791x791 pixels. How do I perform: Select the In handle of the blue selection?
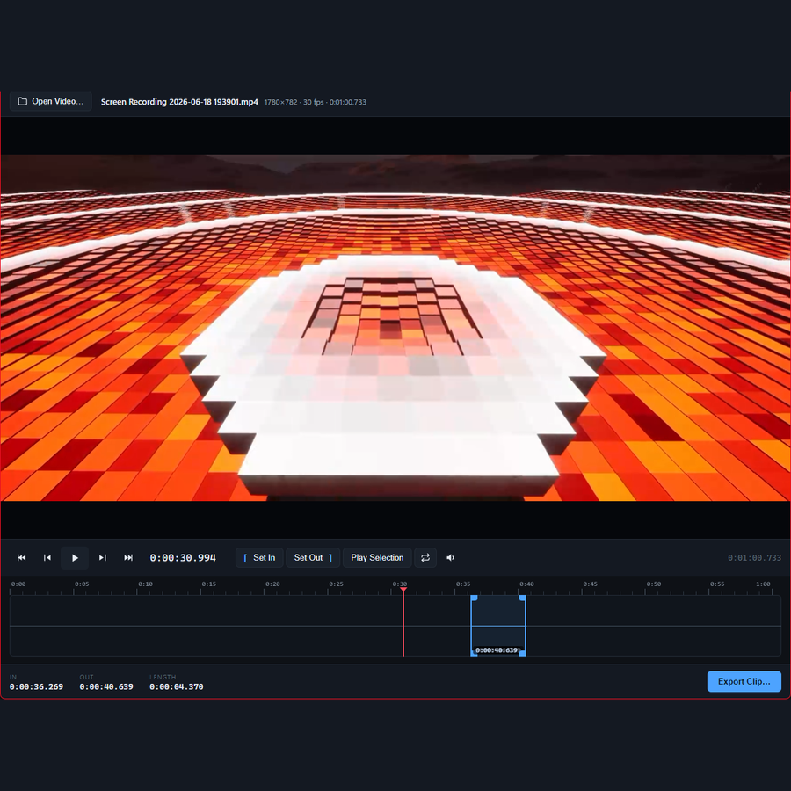(x=474, y=626)
